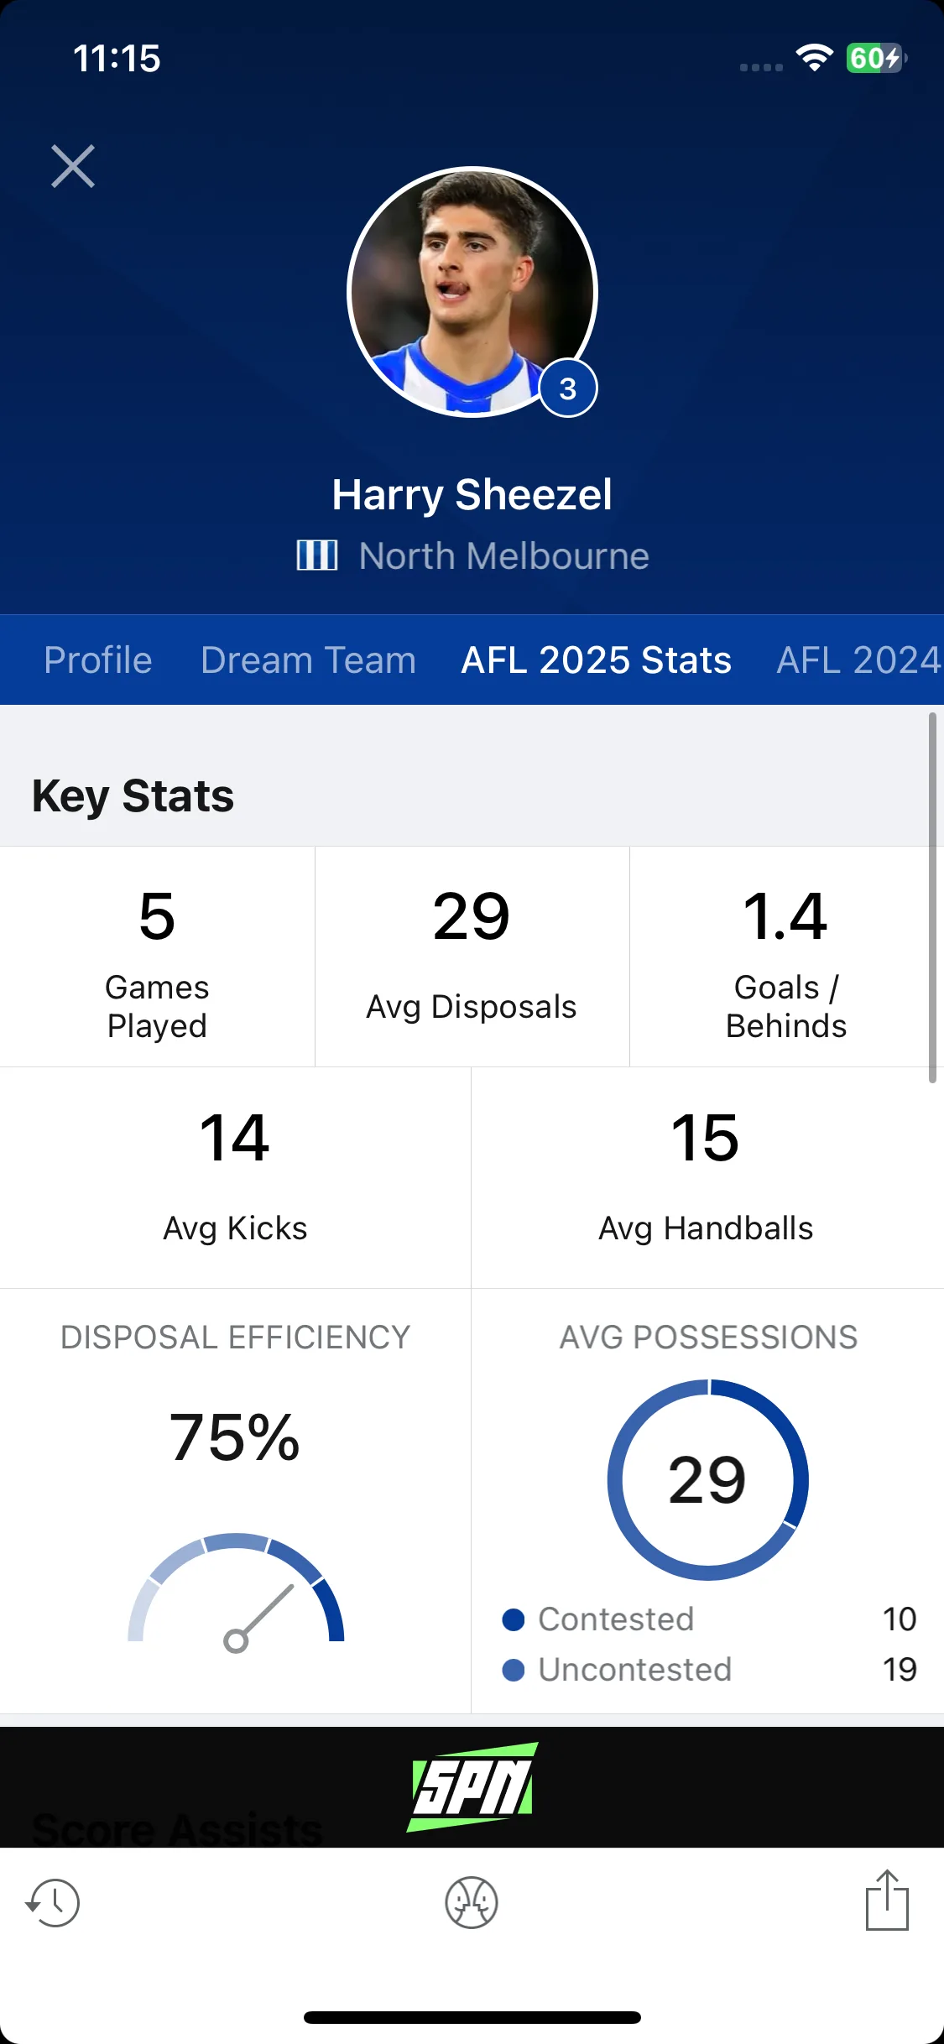This screenshot has width=944, height=2044.
Task: Switch to the Dream Team tab
Action: (309, 660)
